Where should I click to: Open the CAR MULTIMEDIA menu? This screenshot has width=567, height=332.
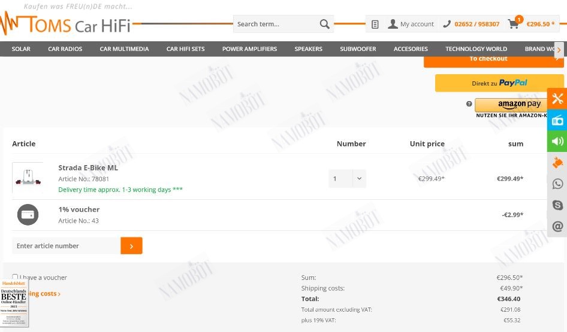[x=124, y=48]
